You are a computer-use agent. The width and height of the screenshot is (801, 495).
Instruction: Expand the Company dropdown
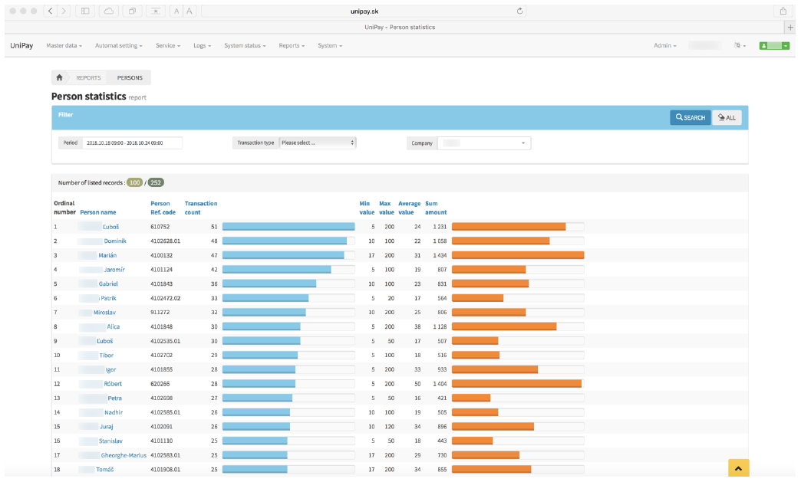(x=484, y=143)
